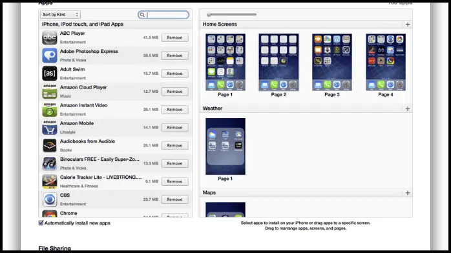The width and height of the screenshot is (451, 253).
Task: Remove the CBS app
Action: point(174,199)
